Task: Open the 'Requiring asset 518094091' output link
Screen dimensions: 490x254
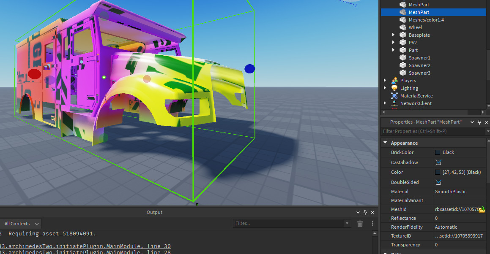Action: 52,234
